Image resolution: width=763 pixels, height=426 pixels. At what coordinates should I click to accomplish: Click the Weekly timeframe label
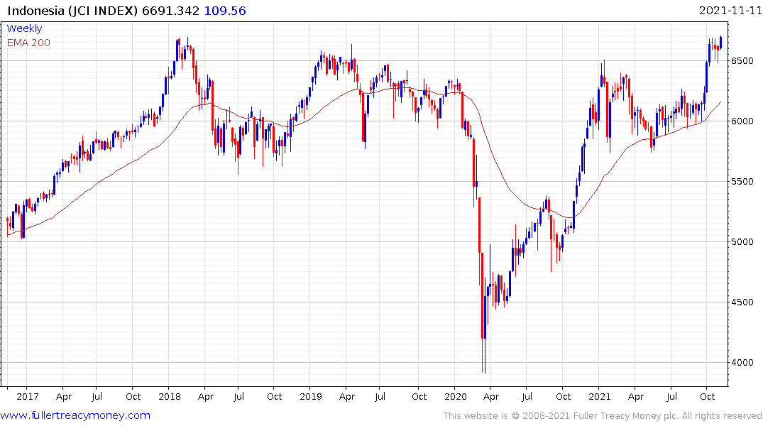coord(24,28)
